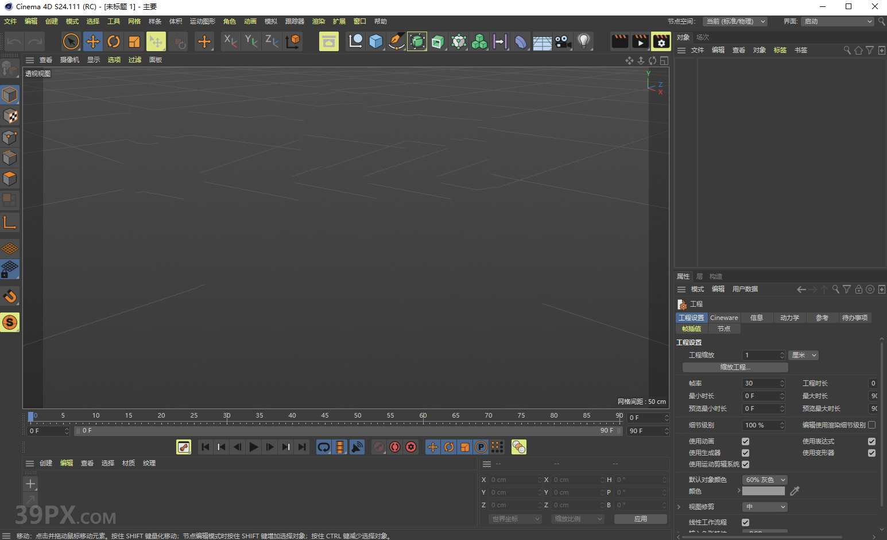Click the Camera object icon

(x=563, y=41)
